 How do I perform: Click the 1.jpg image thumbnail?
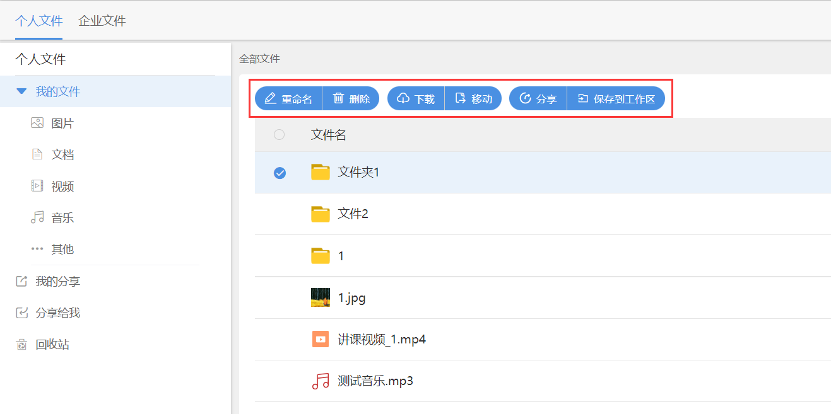[x=321, y=297]
